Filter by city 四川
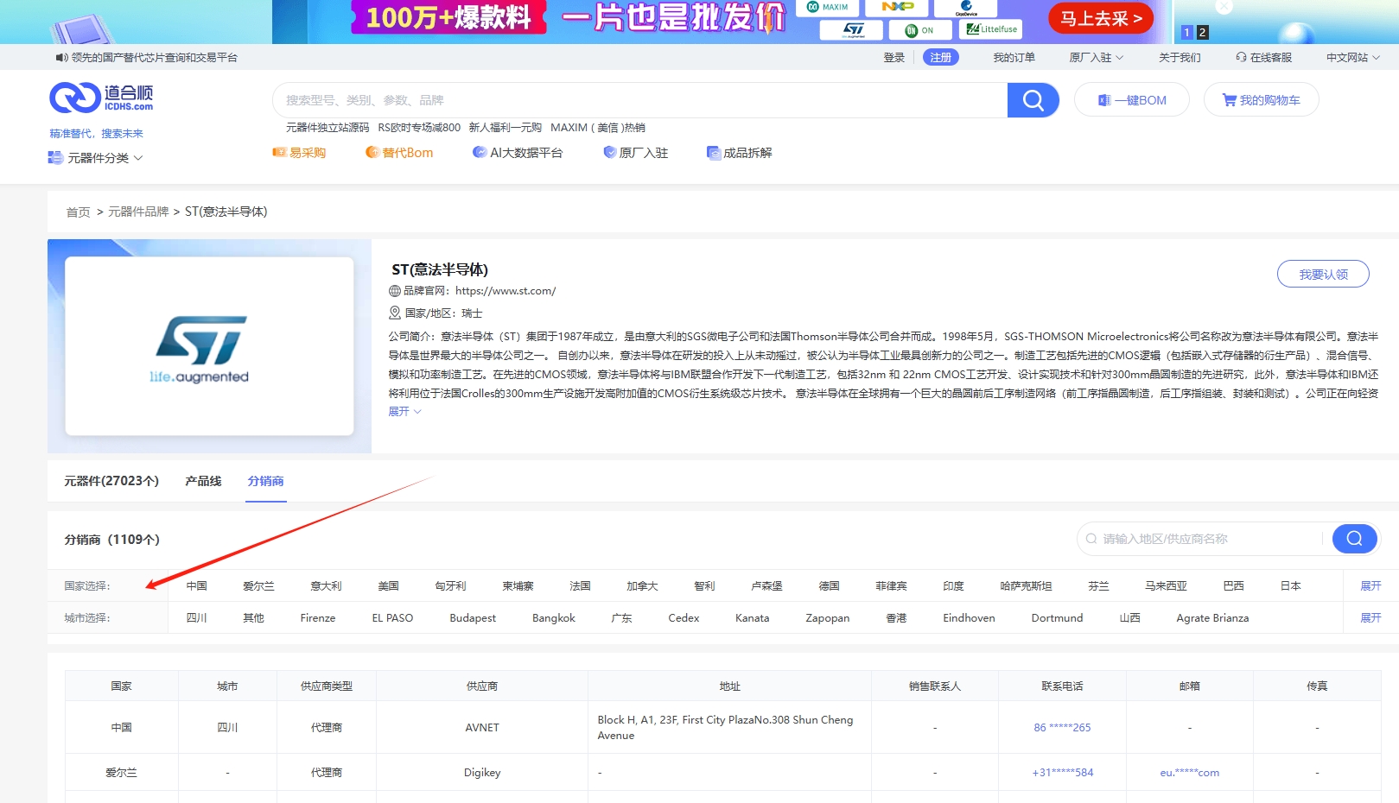1399x803 pixels. click(x=197, y=617)
